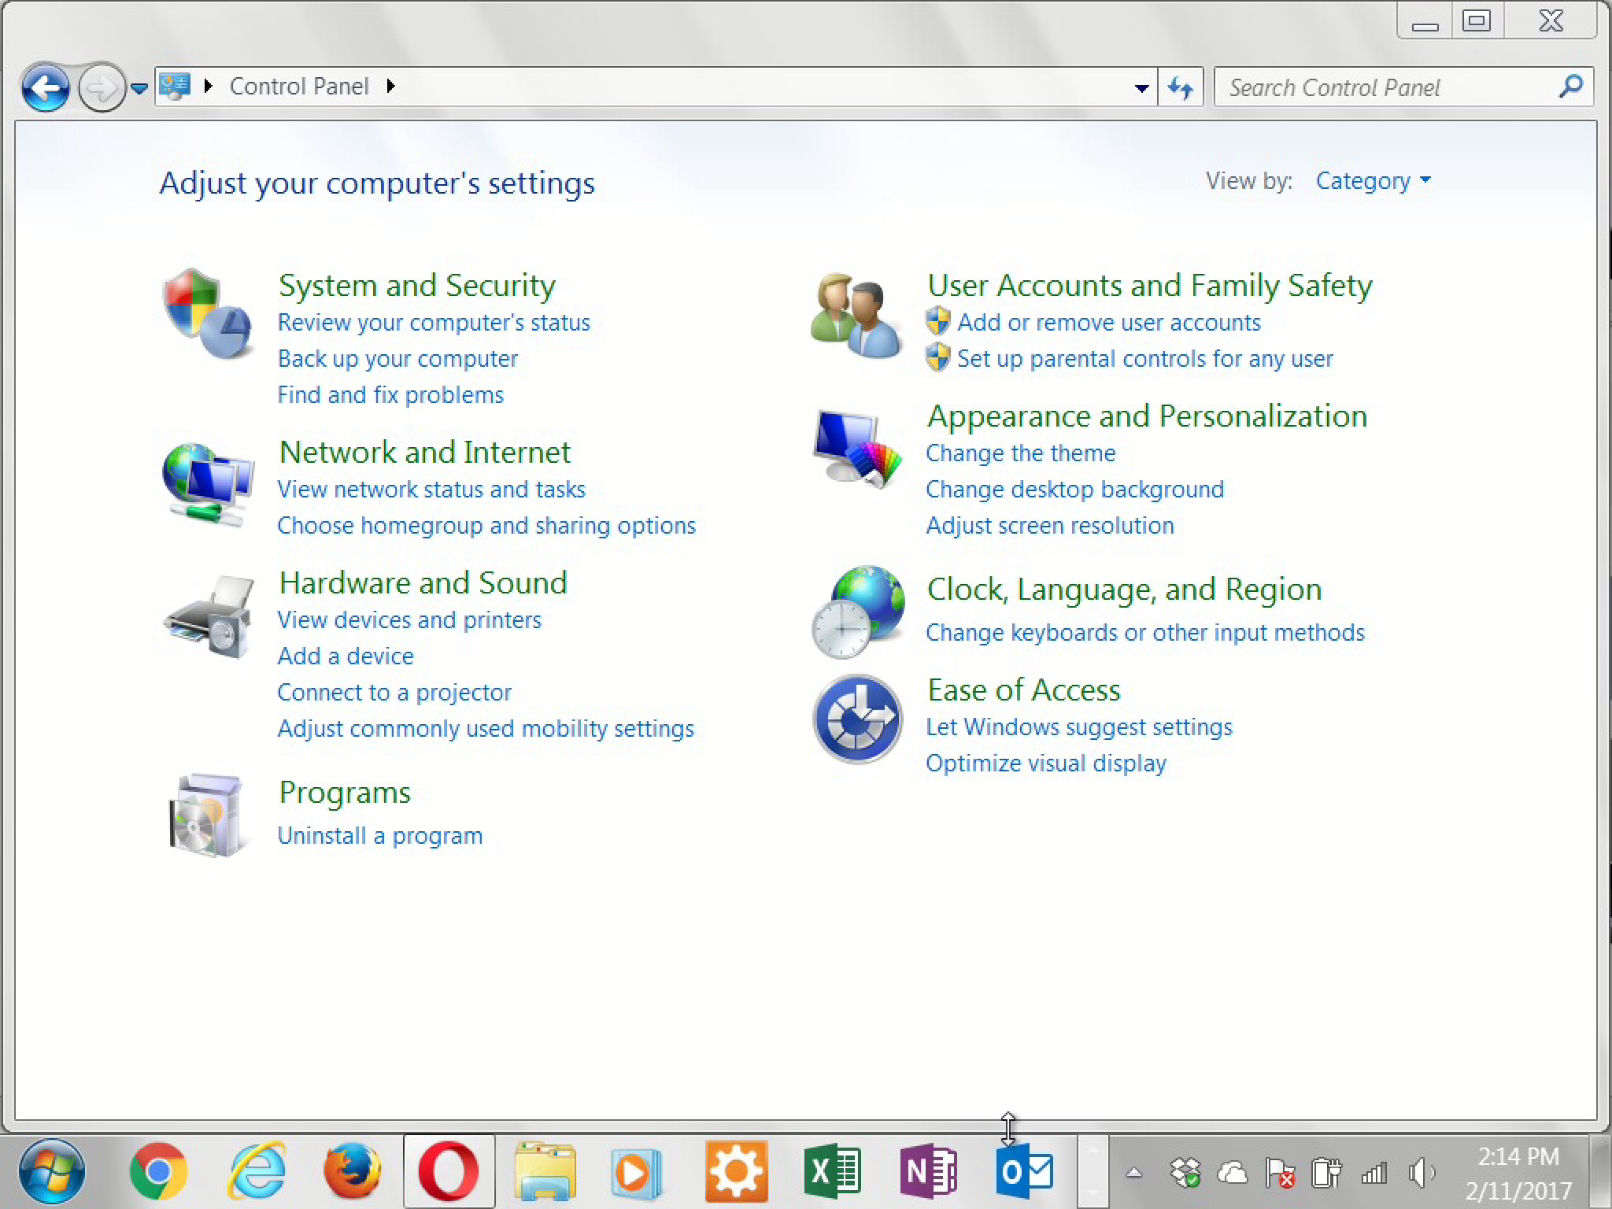Image resolution: width=1612 pixels, height=1209 pixels.
Task: Click Change keyboards or other input methods
Action: [x=1145, y=633]
